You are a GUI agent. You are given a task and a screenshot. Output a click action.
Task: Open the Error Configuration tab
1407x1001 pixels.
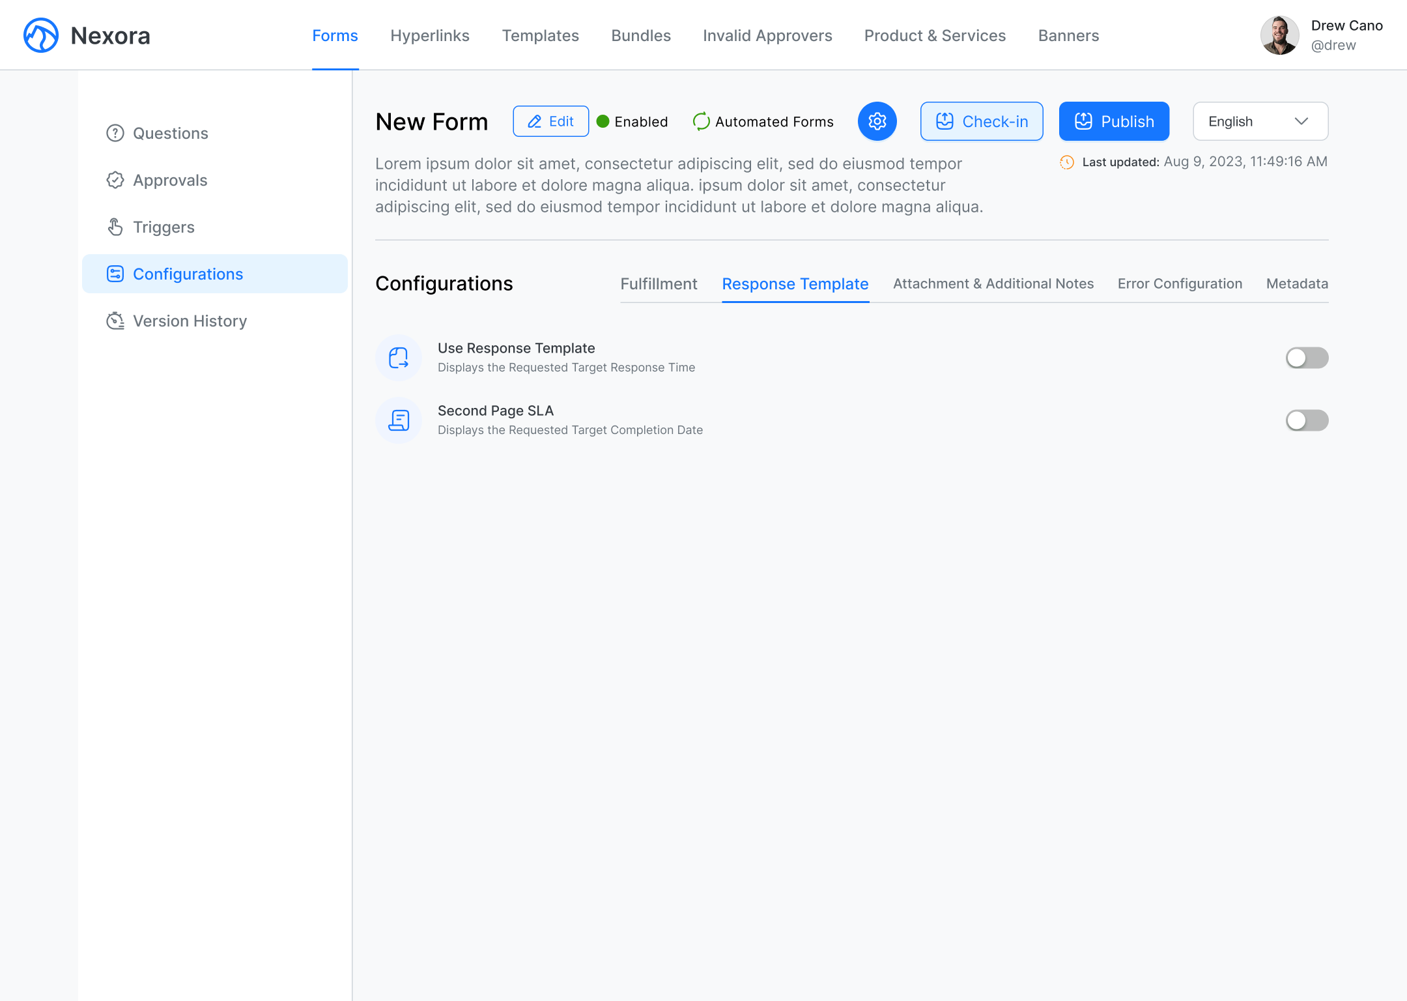[1180, 284]
